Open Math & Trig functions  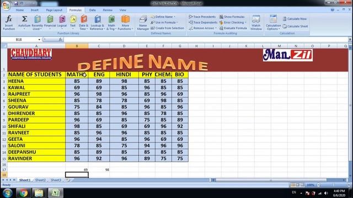pyautogui.click(x=111, y=23)
